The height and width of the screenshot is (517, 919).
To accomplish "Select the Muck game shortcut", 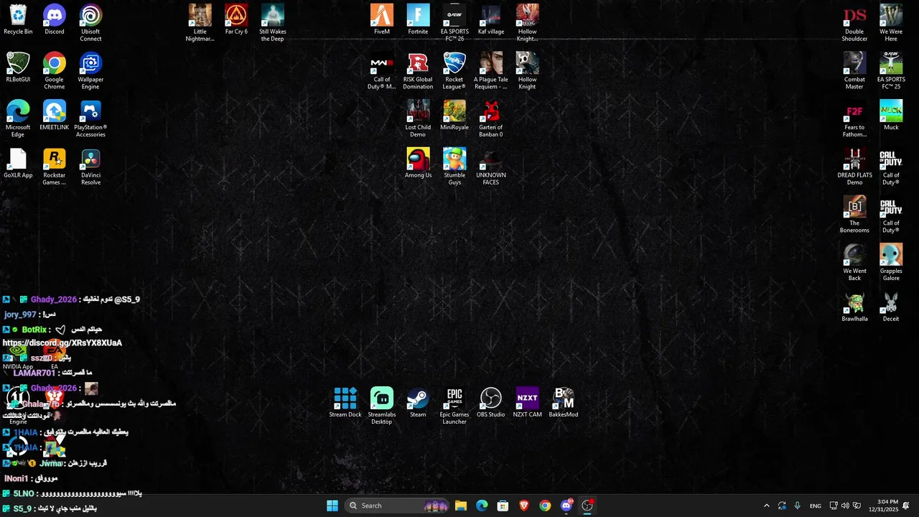I will (891, 116).
